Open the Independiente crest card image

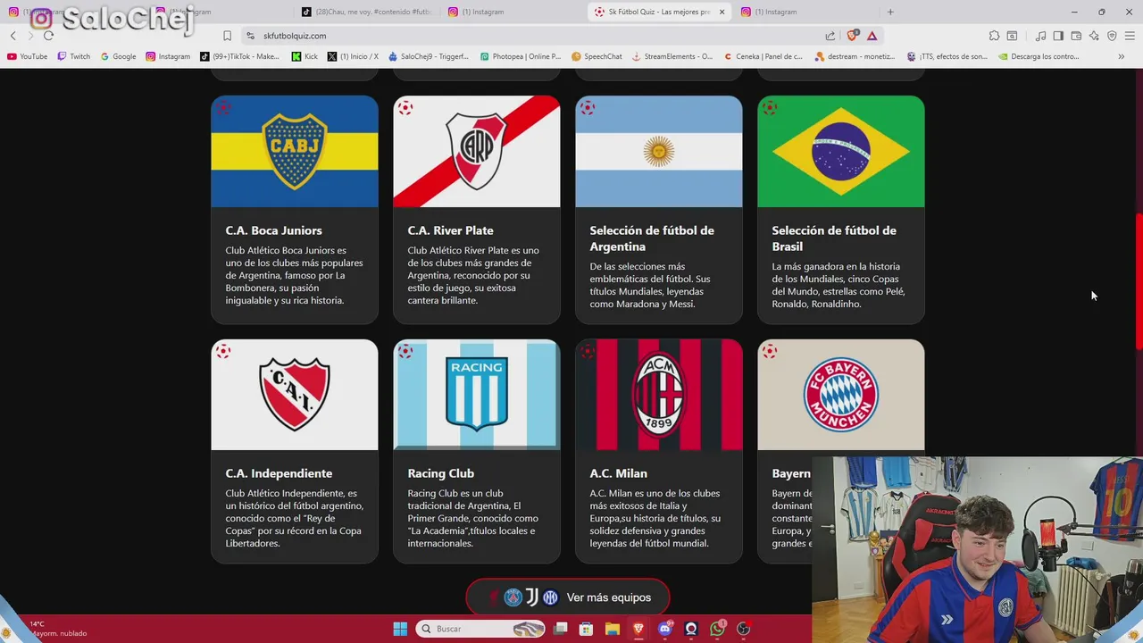tap(295, 395)
